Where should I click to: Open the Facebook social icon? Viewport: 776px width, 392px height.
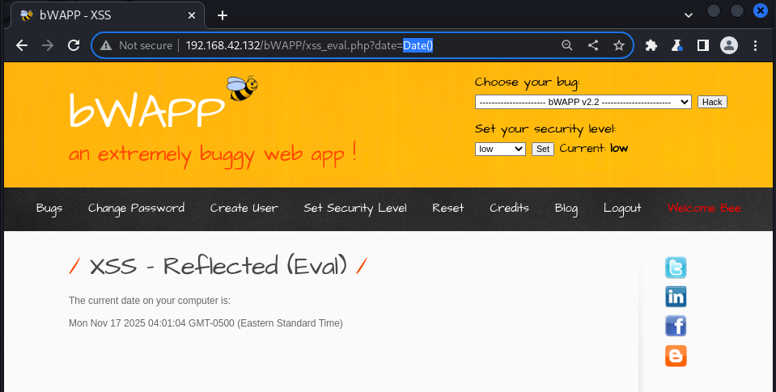point(676,326)
